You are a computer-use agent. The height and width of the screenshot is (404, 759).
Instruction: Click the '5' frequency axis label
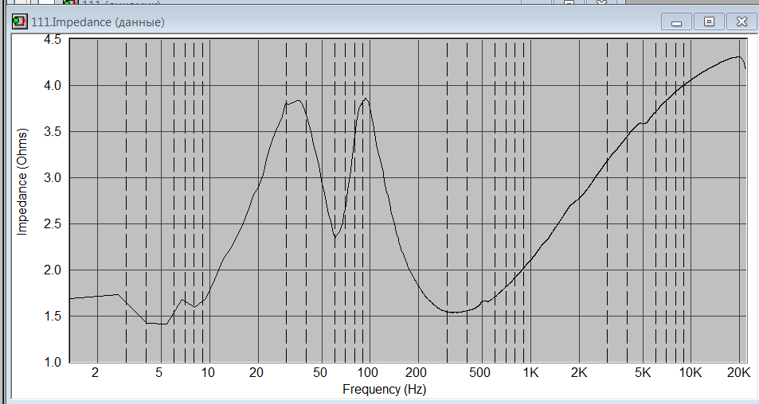point(158,373)
